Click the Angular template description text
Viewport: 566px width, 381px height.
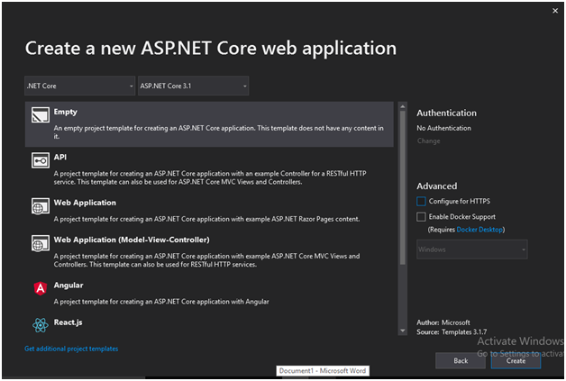161,301
